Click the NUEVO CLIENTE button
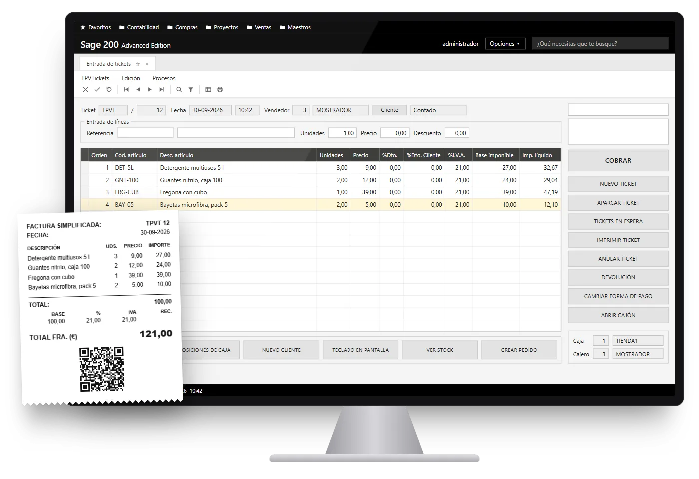This screenshot has width=699, height=479. pos(281,350)
